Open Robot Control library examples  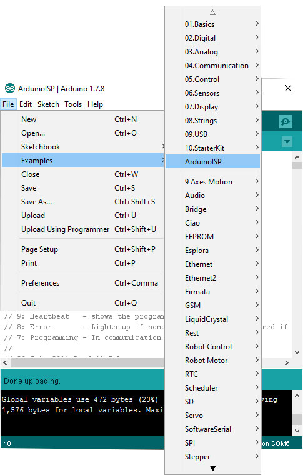213,346
